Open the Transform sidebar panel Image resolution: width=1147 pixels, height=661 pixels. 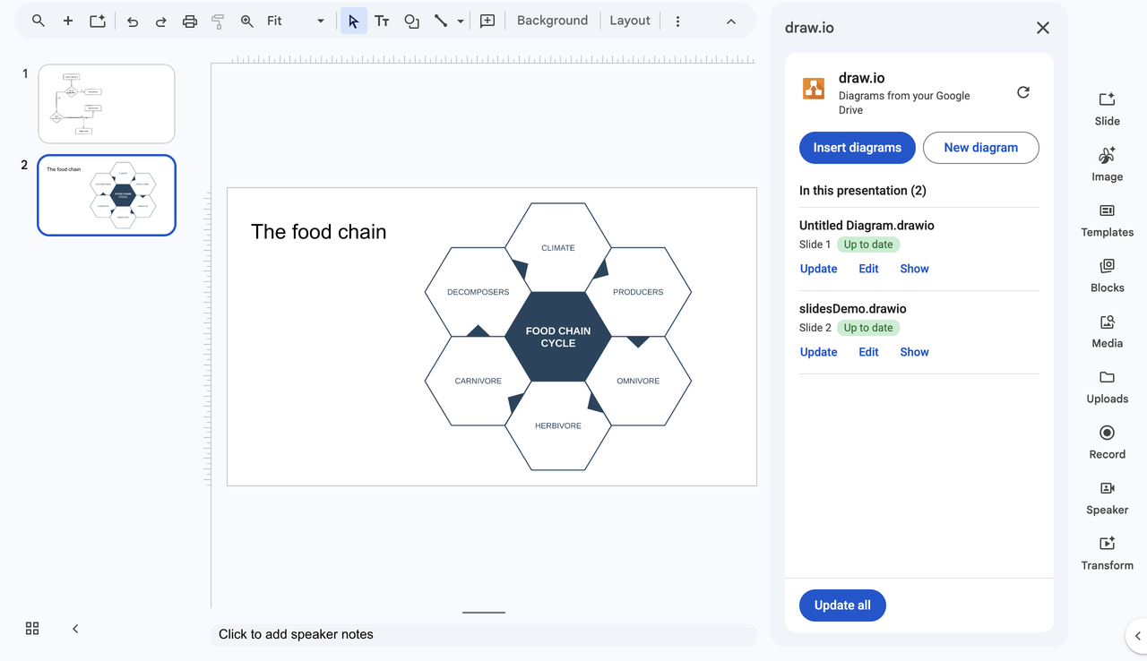click(1107, 553)
